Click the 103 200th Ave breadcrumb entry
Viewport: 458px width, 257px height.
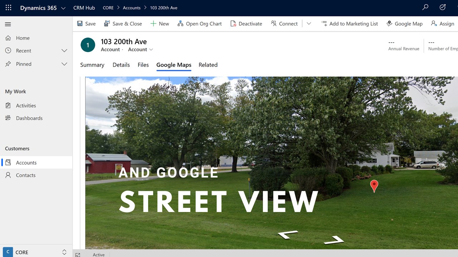(x=164, y=8)
